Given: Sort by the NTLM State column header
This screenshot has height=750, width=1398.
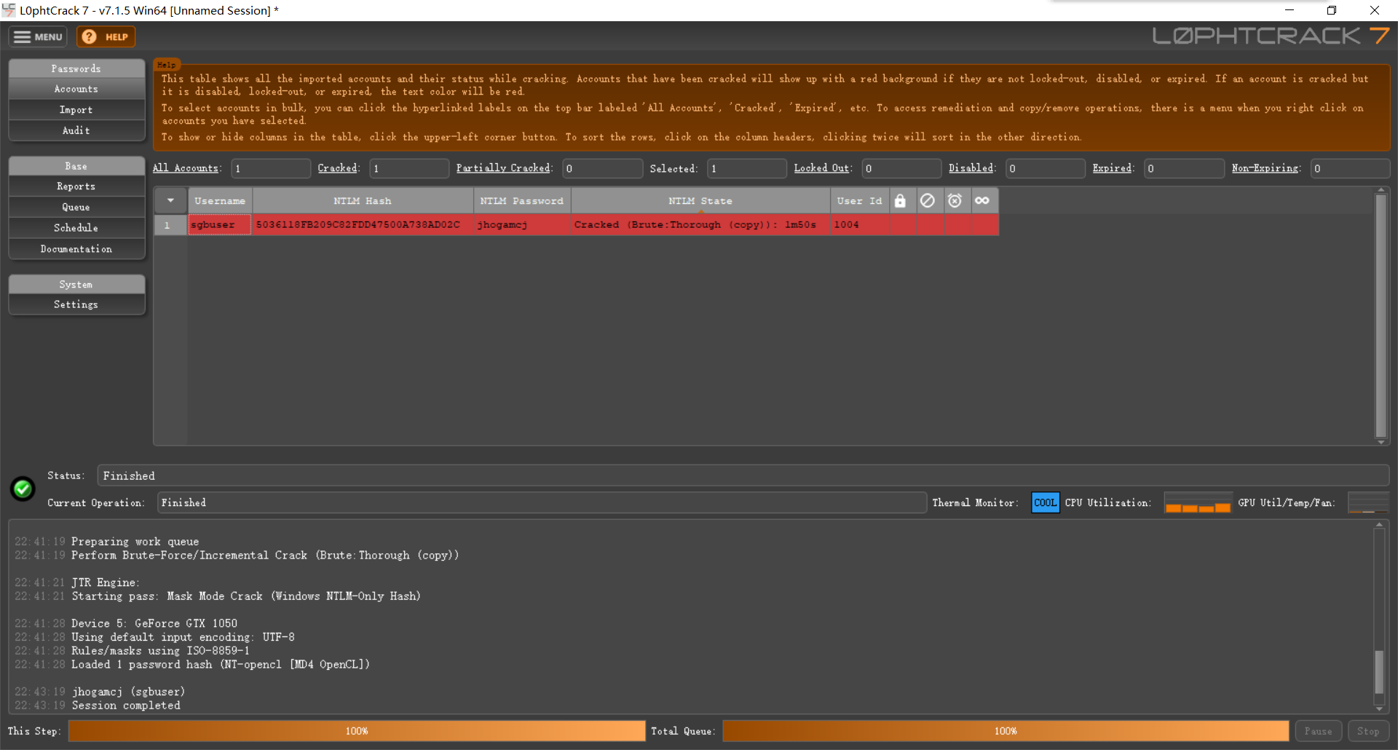Looking at the screenshot, I should pos(700,200).
